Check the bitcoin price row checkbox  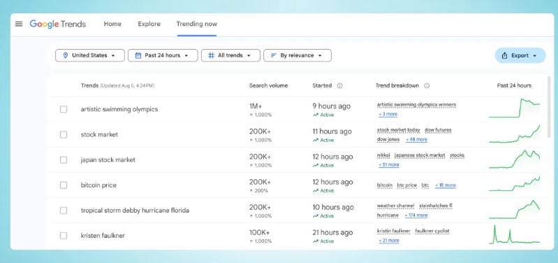click(x=64, y=185)
